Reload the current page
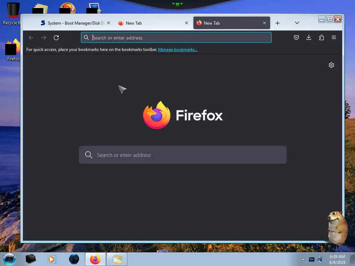Screen dimensions: 355x266 tap(56, 37)
